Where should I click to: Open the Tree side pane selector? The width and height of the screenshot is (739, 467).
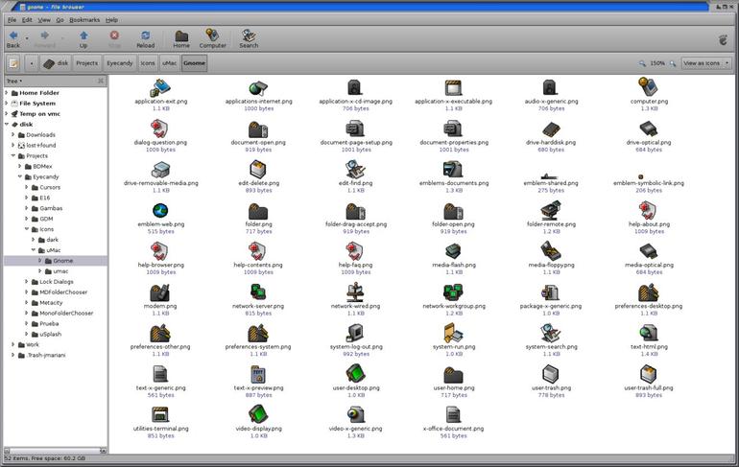pos(14,81)
